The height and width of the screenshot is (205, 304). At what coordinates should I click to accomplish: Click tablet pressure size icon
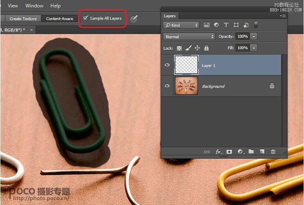[134, 18]
